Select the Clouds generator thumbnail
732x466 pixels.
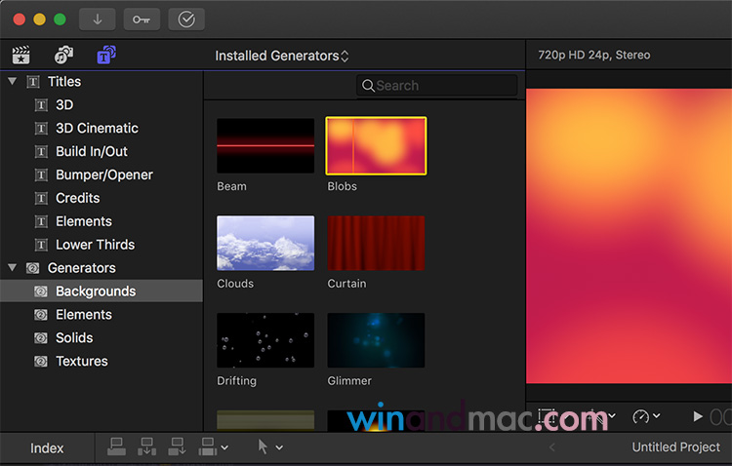[265, 243]
